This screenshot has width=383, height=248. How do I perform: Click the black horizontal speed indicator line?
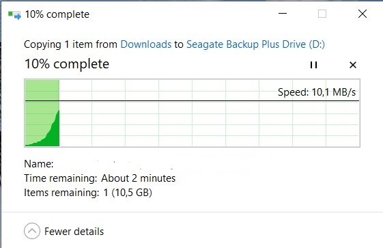pos(192,100)
